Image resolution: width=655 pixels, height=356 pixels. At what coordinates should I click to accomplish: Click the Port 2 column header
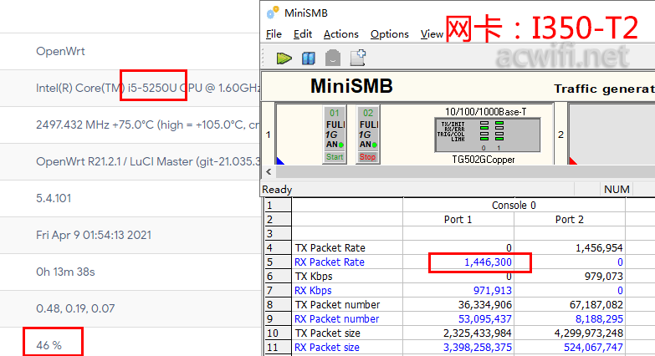(x=570, y=220)
